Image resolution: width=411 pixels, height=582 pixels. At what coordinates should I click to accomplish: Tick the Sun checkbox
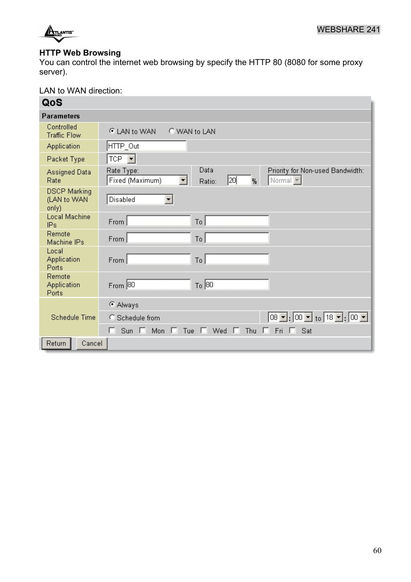[x=112, y=330]
